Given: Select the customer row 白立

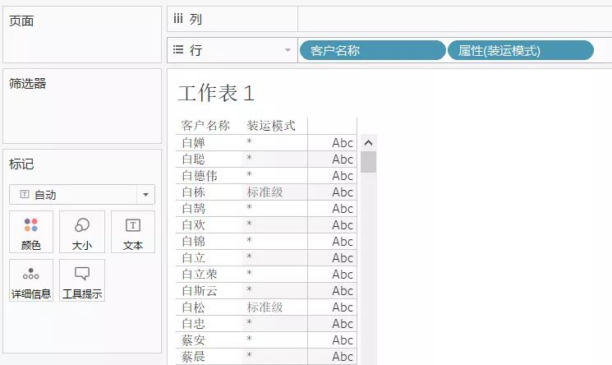Looking at the screenshot, I should pyautogui.click(x=194, y=258).
